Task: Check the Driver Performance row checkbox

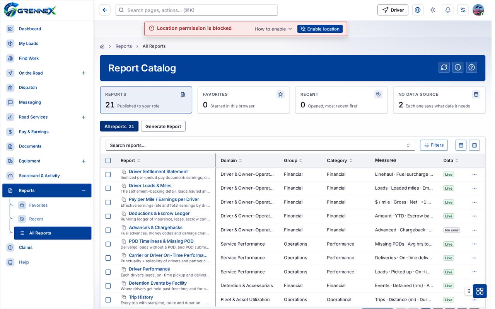Action: [108, 272]
